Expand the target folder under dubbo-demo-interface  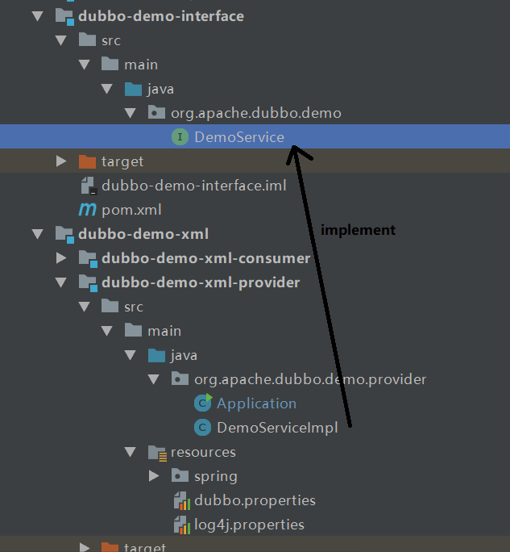[61, 161]
